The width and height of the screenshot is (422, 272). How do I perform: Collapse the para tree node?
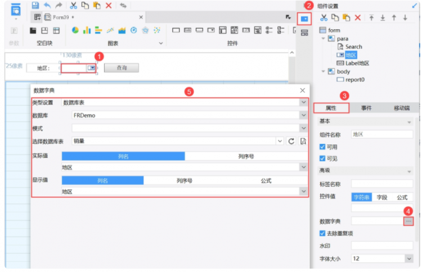[x=323, y=38]
